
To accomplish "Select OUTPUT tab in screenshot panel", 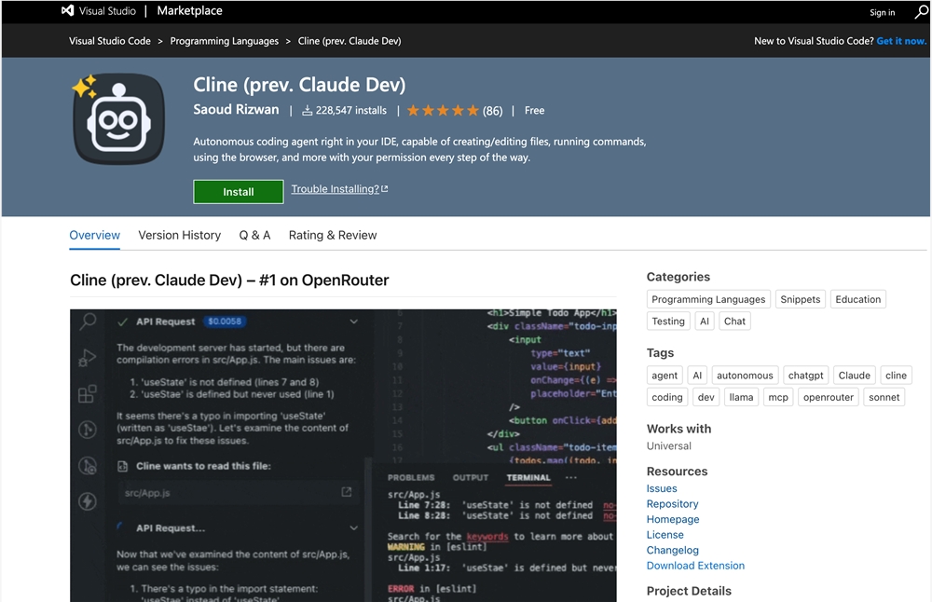I will pos(470,477).
